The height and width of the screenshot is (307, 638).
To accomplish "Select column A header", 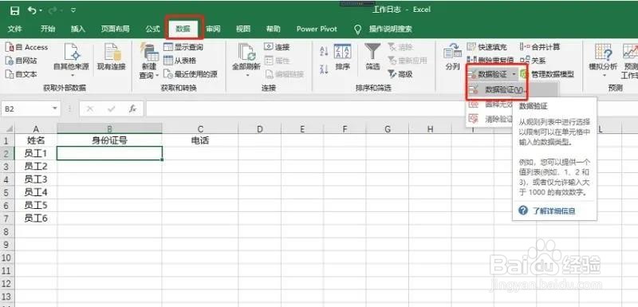I will [36, 129].
